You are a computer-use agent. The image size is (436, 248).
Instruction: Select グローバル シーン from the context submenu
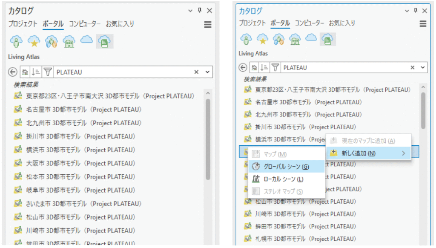pos(281,166)
